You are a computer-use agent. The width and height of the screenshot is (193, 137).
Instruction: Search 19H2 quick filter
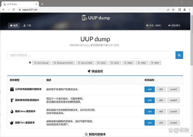click(142, 63)
